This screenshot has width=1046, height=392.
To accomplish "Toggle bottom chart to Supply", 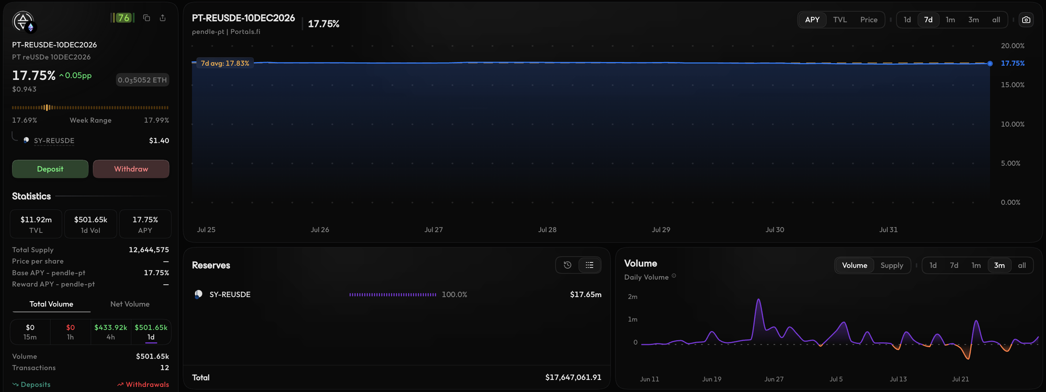I will coord(892,265).
